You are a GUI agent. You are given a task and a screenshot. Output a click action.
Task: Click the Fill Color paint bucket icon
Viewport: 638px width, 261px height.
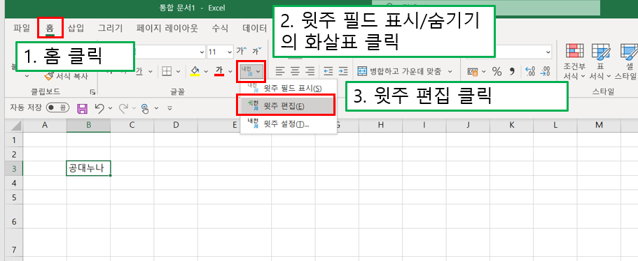(x=195, y=71)
